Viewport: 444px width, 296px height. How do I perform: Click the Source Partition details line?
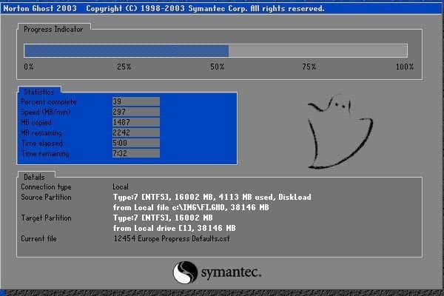[212, 198]
